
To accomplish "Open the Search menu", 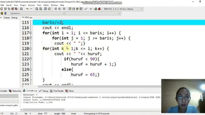I will (9, 5).
